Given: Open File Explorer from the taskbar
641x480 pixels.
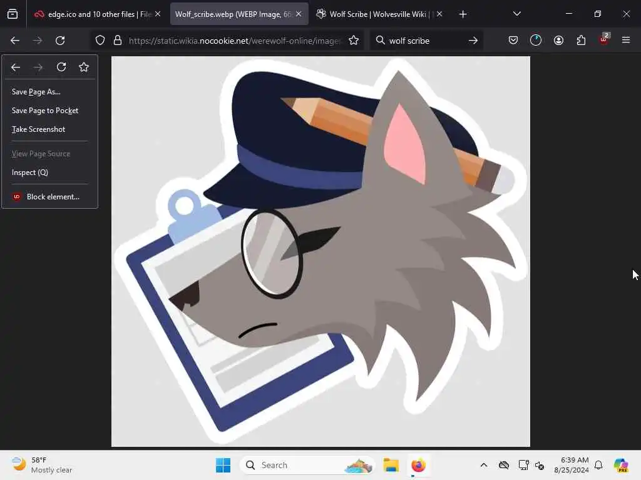Looking at the screenshot, I should (391, 465).
